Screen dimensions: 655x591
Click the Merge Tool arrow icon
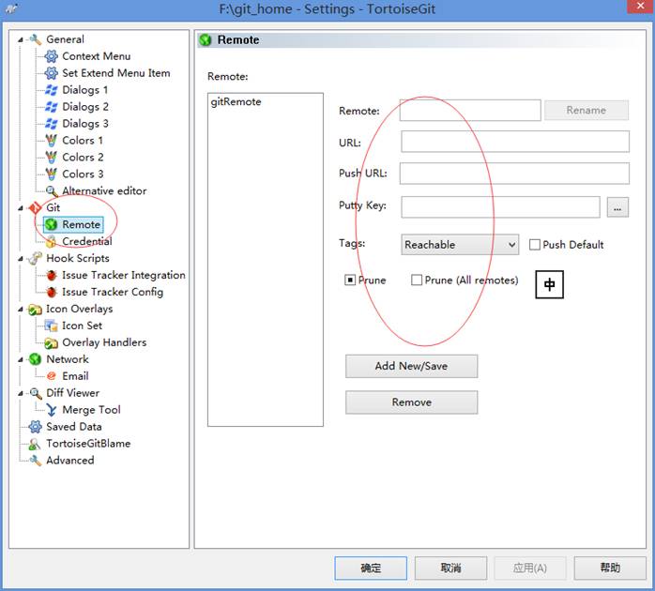coord(51,410)
